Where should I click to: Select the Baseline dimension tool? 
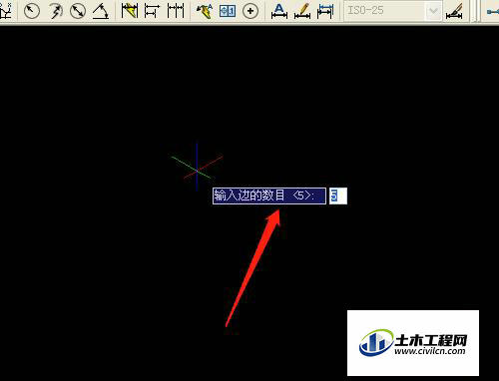click(x=152, y=11)
